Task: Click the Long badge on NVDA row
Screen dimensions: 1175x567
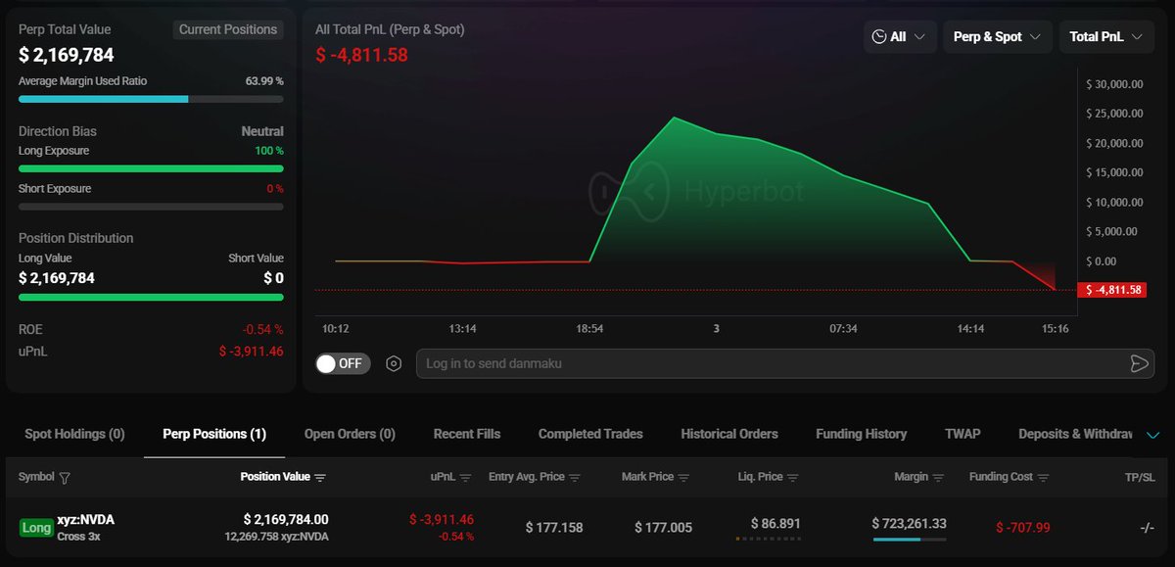Action: click(x=36, y=528)
